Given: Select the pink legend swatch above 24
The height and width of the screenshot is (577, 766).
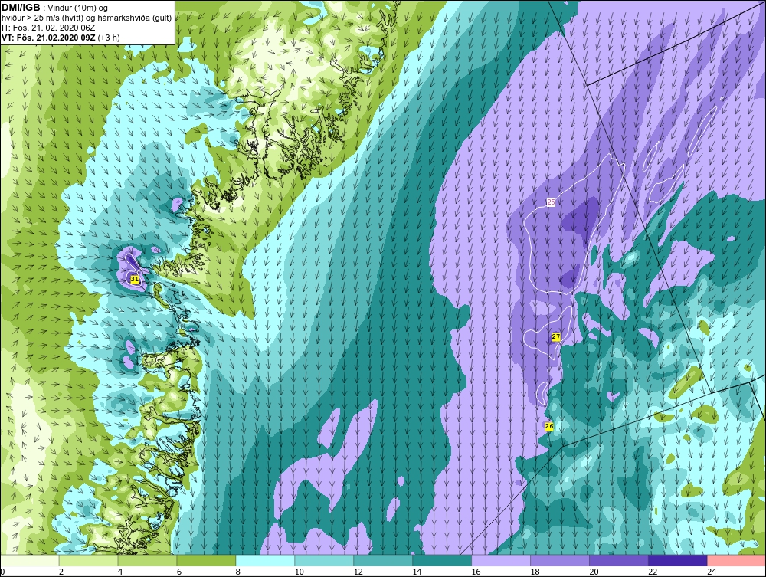Looking at the screenshot, I should 737,560.
